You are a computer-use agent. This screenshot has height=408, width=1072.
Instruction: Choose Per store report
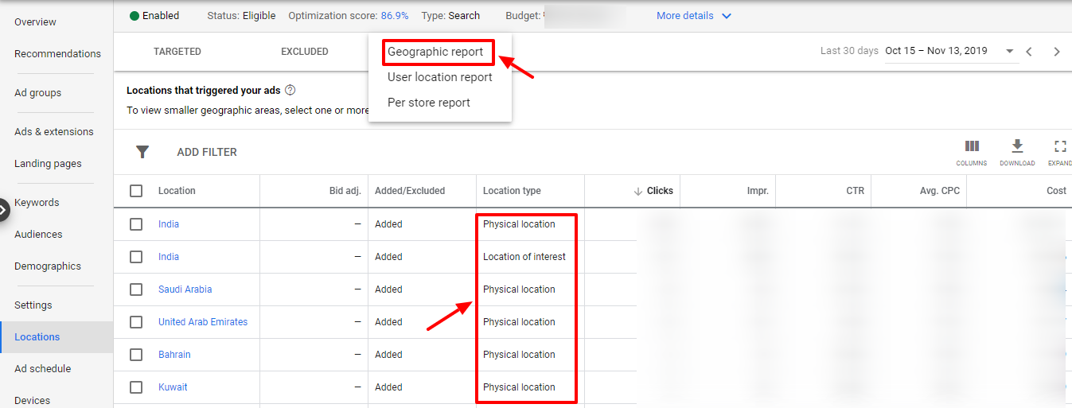coord(429,103)
